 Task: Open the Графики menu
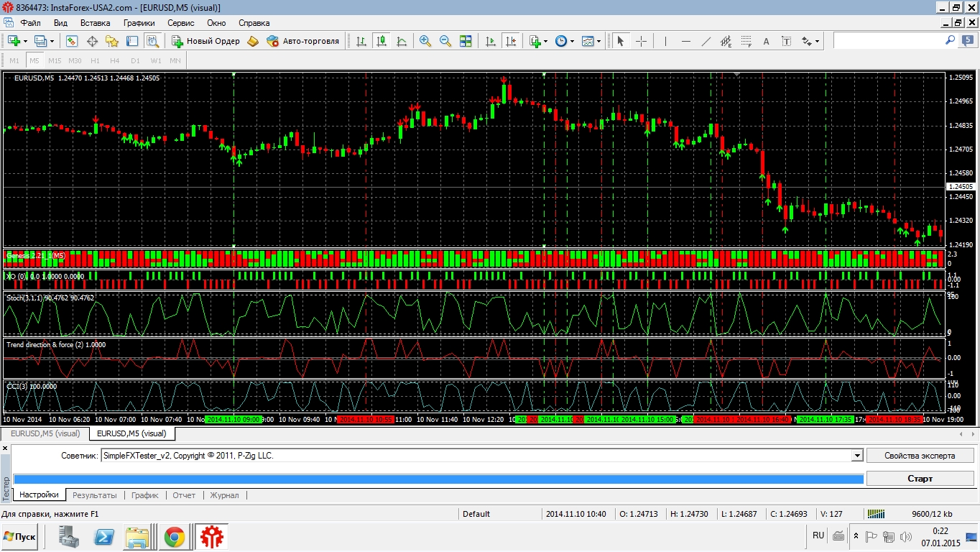pos(139,23)
